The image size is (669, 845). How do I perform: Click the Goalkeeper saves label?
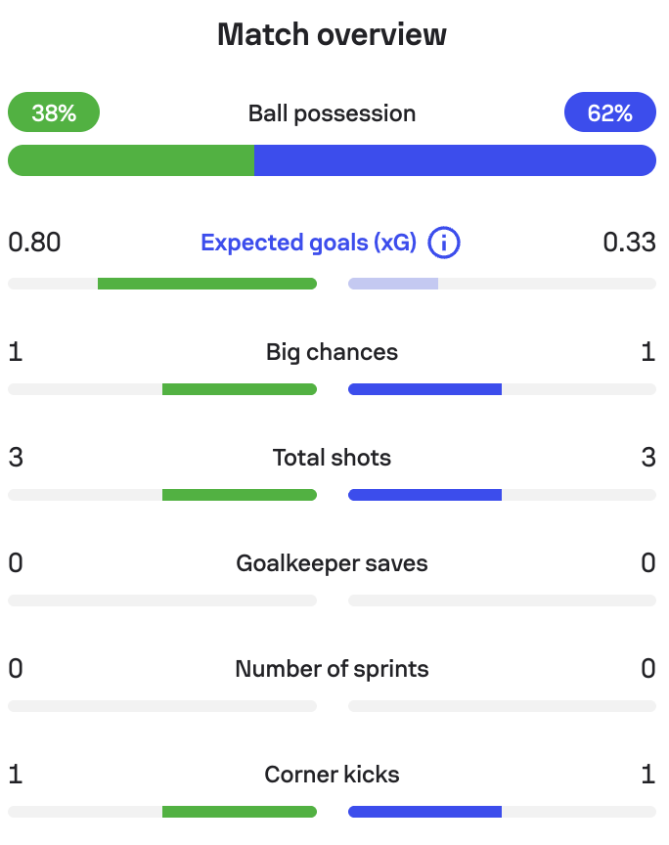[333, 563]
